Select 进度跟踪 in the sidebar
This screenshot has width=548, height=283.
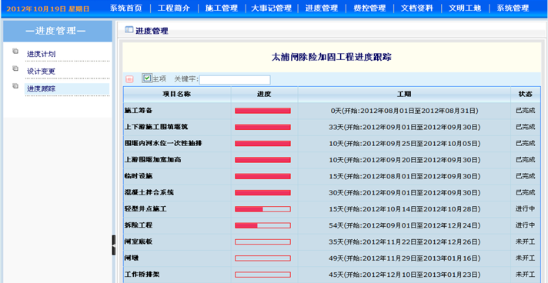[42, 89]
